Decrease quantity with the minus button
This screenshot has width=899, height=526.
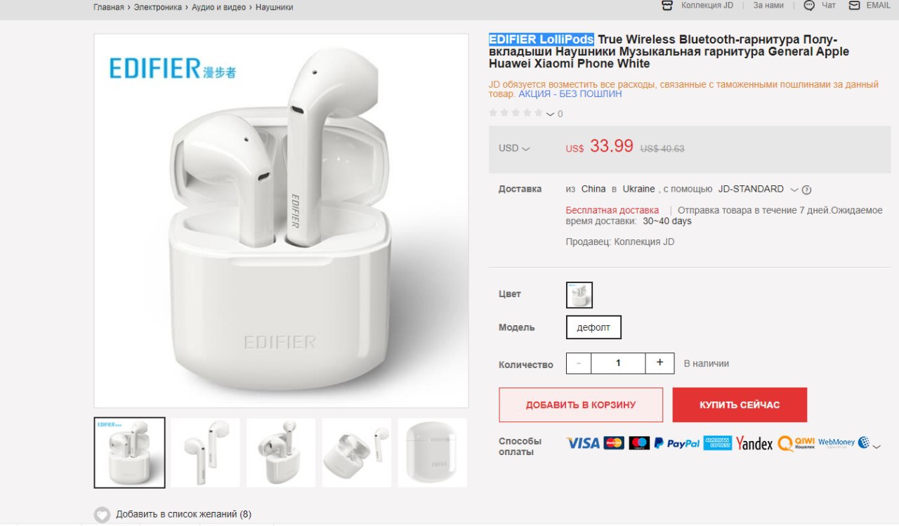point(579,363)
